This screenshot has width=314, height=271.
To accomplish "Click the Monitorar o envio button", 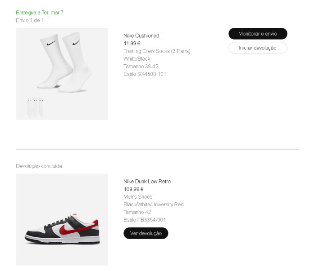I will click(258, 34).
